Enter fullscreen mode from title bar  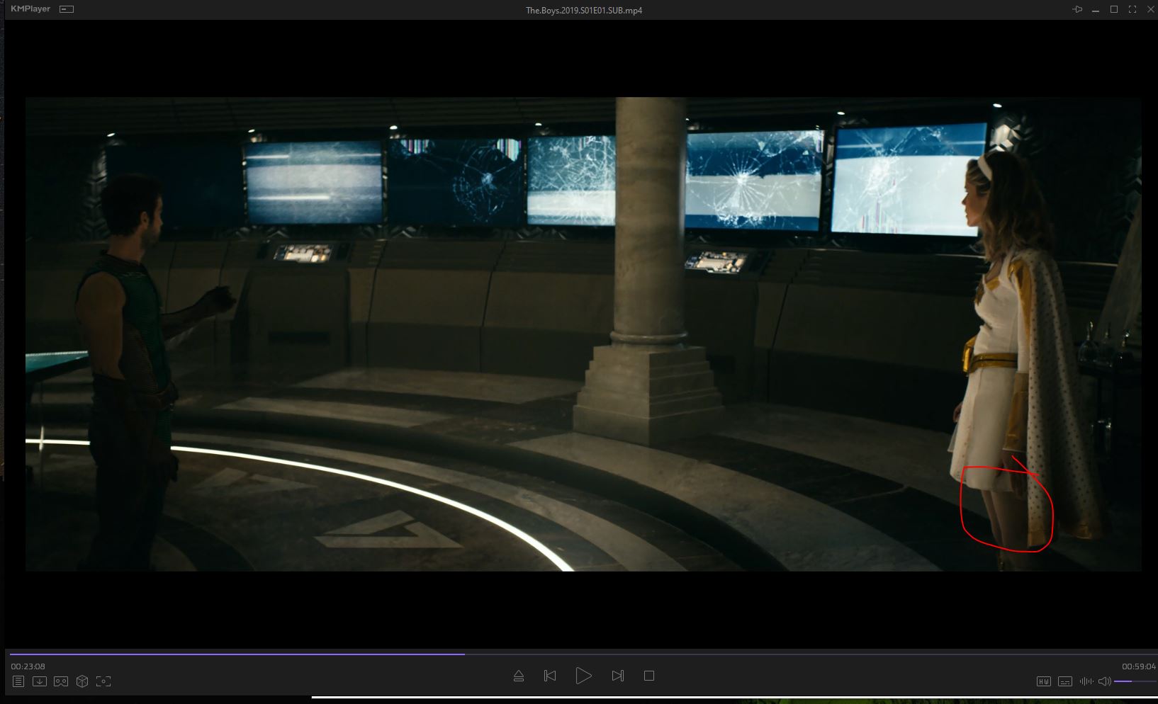coord(1132,9)
